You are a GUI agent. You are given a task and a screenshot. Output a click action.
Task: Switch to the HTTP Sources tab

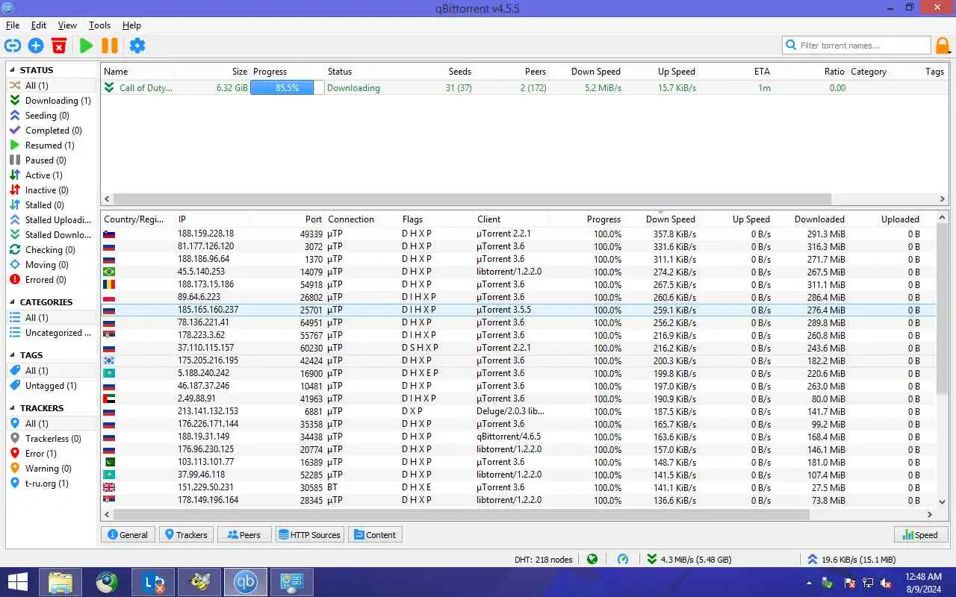(309, 534)
